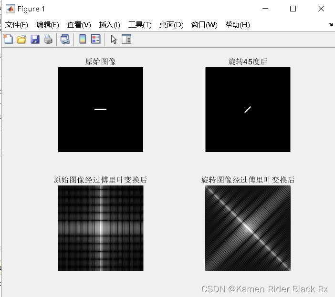
Task: Click the Link Plot toolbar icon
Action: click(x=65, y=40)
